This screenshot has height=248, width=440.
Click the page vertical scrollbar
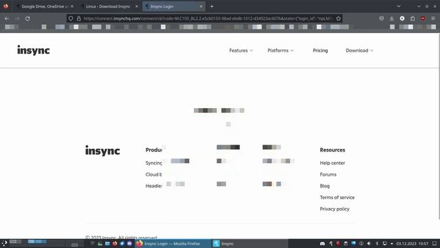[439, 127]
